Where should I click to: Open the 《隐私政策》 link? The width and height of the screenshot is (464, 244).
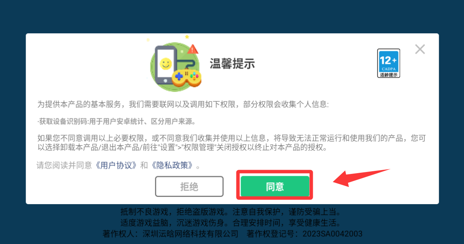point(172,165)
